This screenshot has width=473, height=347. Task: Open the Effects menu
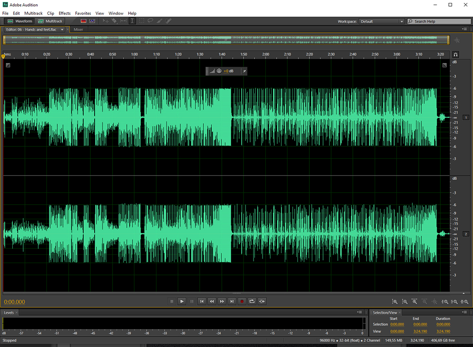tap(64, 13)
